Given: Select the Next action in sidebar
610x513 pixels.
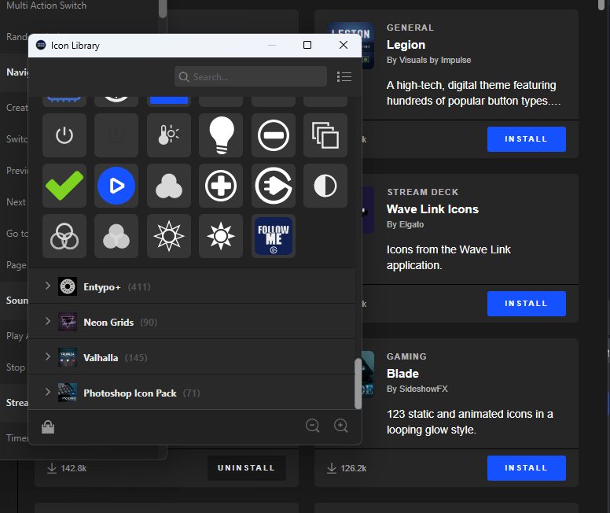Looking at the screenshot, I should (x=16, y=202).
